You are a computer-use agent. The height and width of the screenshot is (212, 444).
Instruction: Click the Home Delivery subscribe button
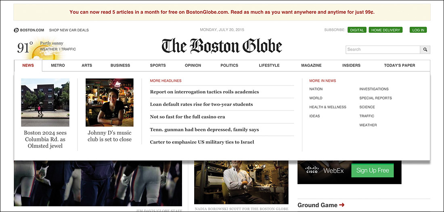pos(385,30)
